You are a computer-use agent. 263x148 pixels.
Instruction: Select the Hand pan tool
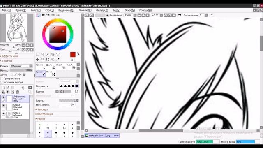53,59
